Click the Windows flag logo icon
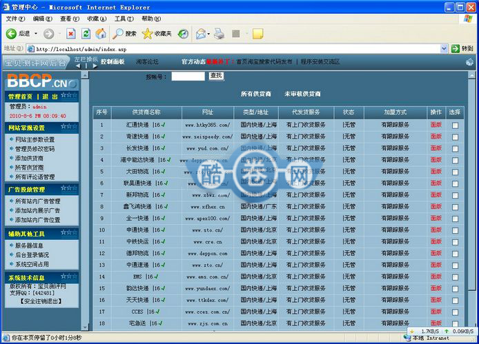The width and height of the screenshot is (479, 344). point(468,19)
